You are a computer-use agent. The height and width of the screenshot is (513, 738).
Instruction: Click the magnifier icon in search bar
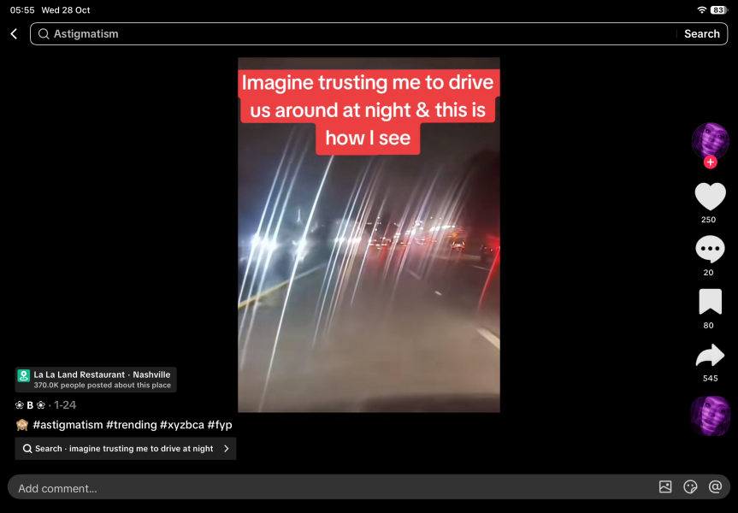pyautogui.click(x=44, y=34)
